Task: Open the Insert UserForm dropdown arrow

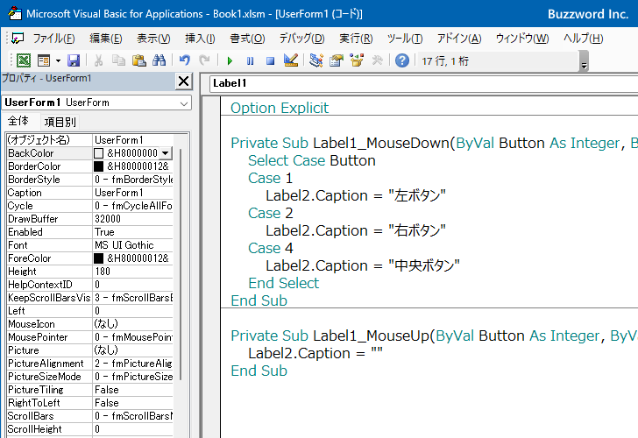Action: pos(58,61)
